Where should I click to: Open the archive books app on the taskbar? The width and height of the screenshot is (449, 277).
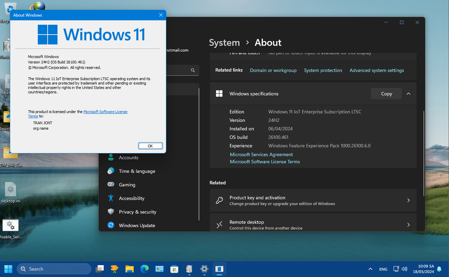coord(189,269)
